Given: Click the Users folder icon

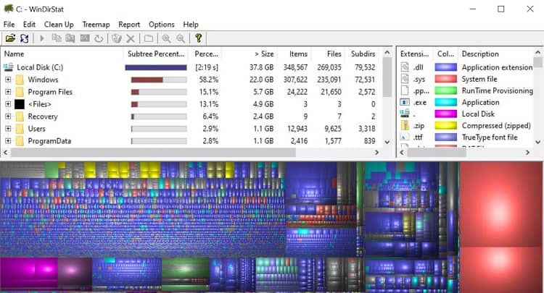Looking at the screenshot, I should point(20,129).
